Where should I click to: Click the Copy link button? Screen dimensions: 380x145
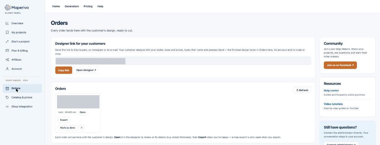64,70
